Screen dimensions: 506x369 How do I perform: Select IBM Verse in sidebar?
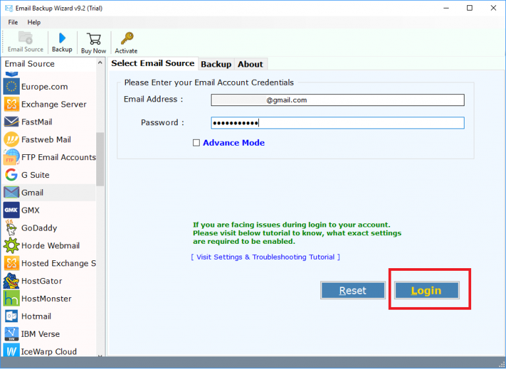coord(40,333)
